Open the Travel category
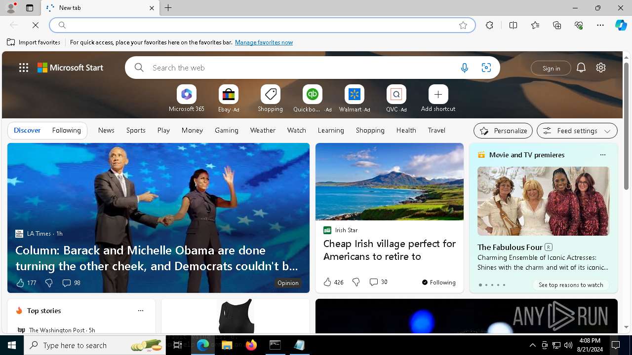 tap(436, 130)
